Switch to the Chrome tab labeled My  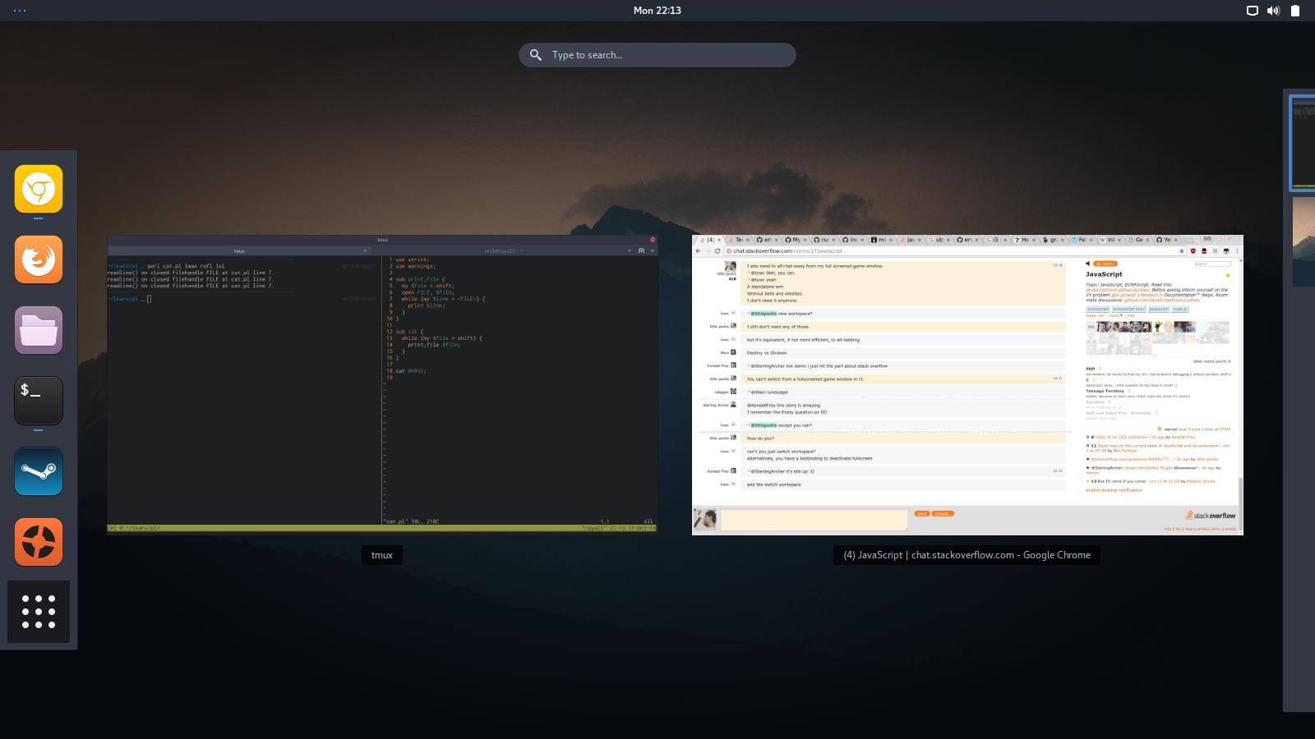coord(795,240)
